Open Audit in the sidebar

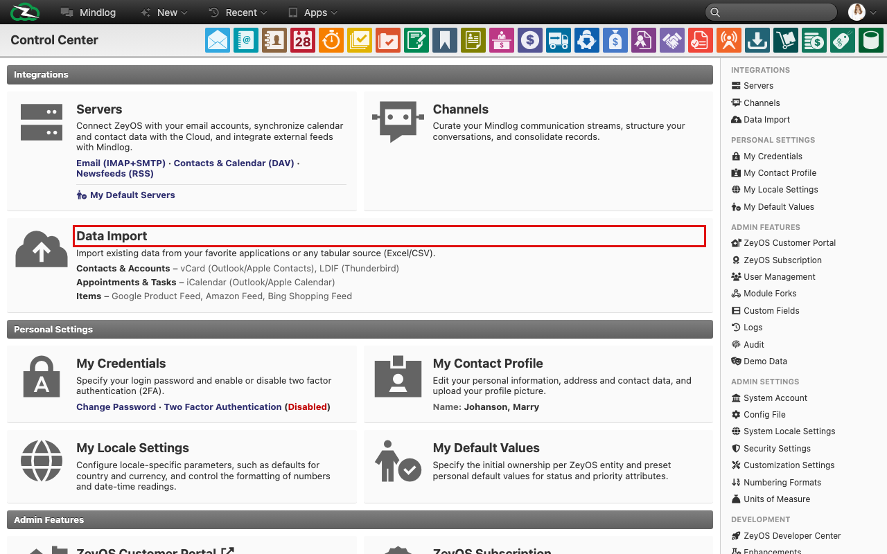tap(748, 345)
